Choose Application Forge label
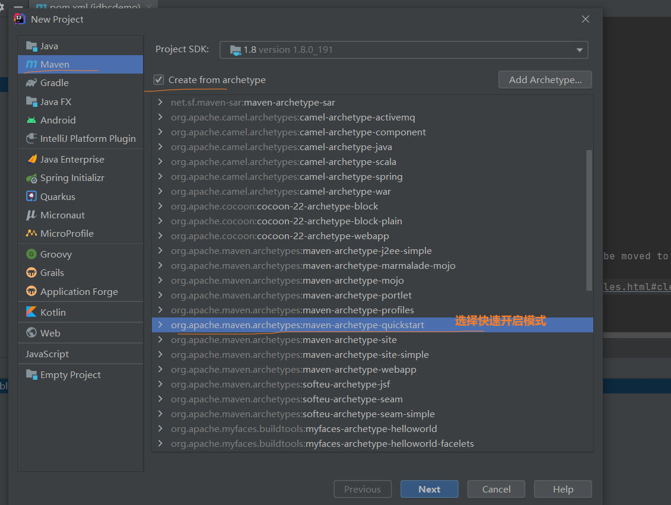The height and width of the screenshot is (505, 671). coord(79,291)
